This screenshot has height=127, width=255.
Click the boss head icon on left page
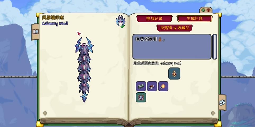point(121,21)
